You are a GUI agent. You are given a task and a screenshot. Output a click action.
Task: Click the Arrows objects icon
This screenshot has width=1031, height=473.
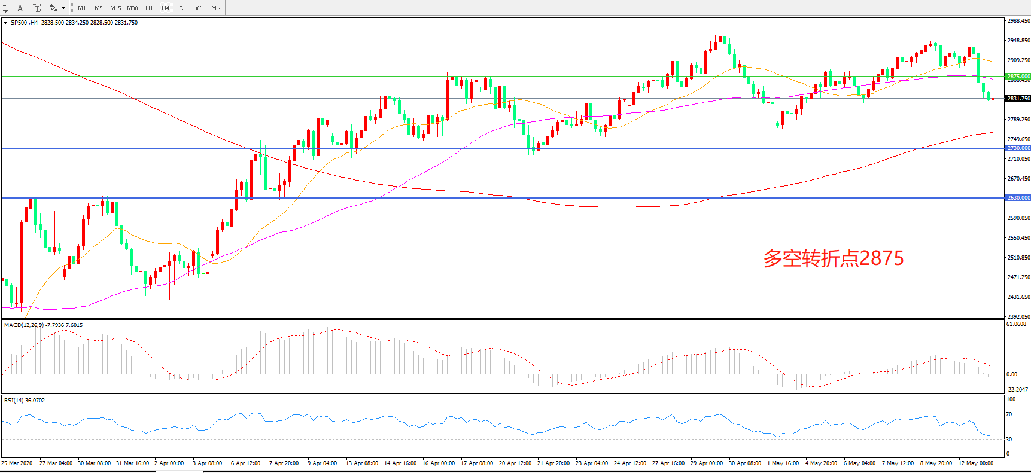point(53,8)
